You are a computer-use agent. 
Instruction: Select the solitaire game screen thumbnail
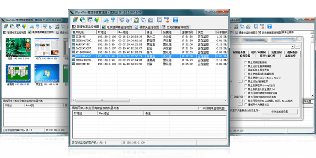[18, 73]
